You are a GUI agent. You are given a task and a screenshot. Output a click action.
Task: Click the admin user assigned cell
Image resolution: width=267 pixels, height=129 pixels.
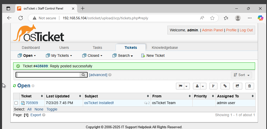(x=236, y=103)
